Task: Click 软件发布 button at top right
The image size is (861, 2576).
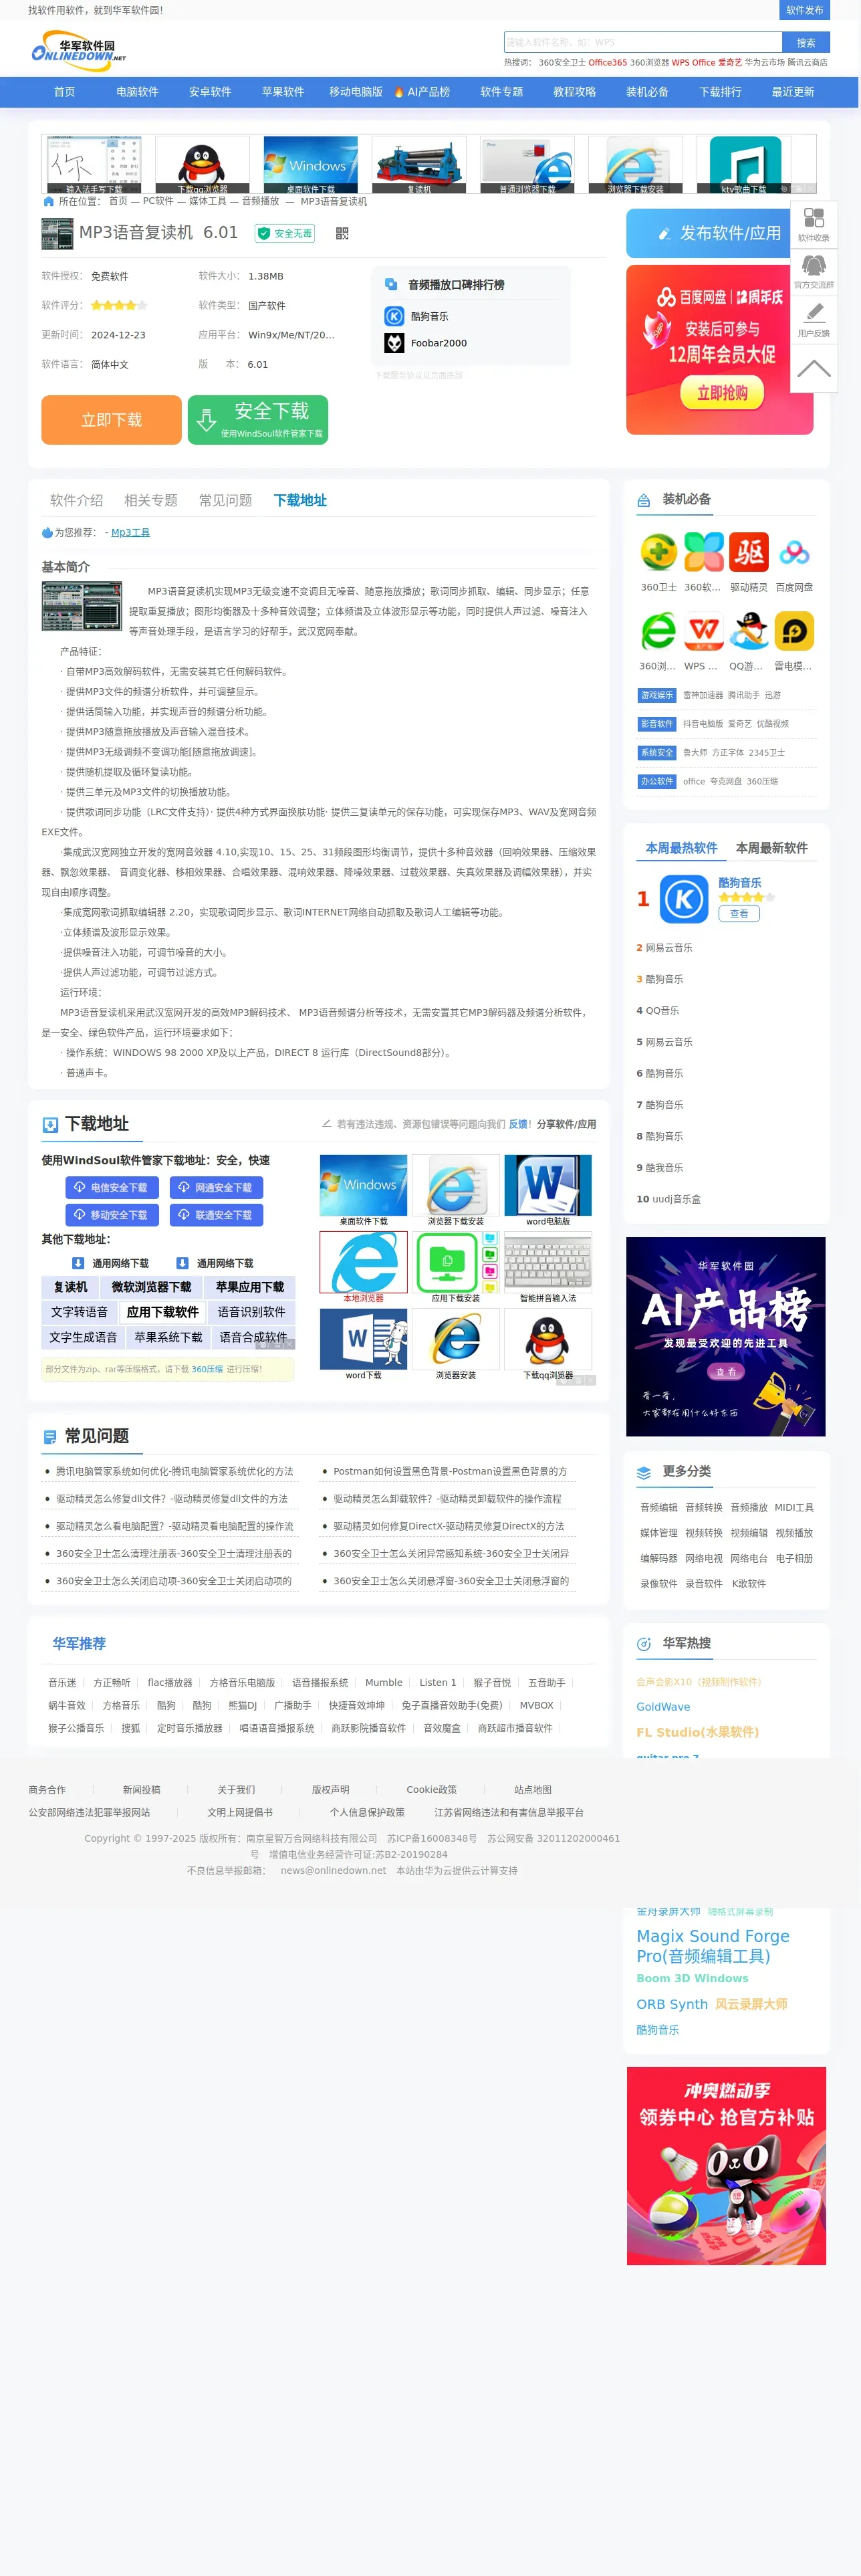Action: click(804, 10)
